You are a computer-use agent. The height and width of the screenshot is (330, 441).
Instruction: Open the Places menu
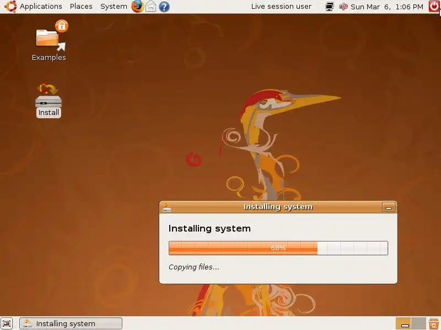(81, 7)
